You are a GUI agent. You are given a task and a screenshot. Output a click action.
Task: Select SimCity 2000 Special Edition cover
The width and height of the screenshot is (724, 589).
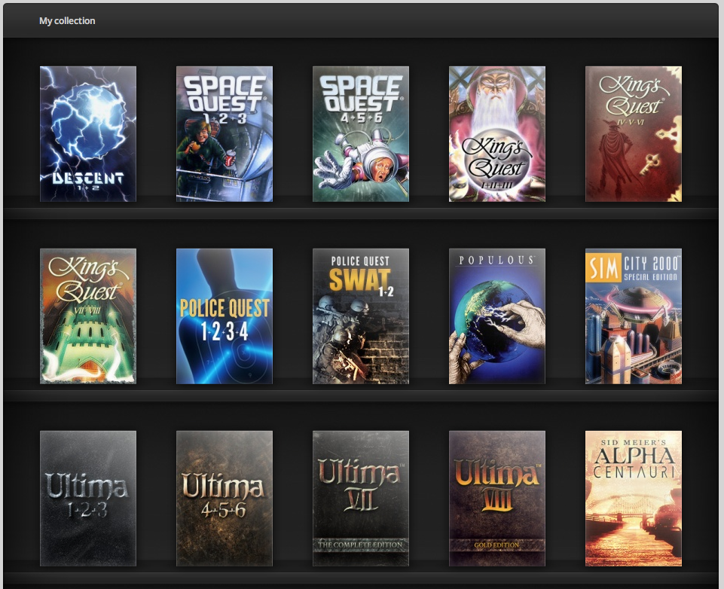[634, 316]
